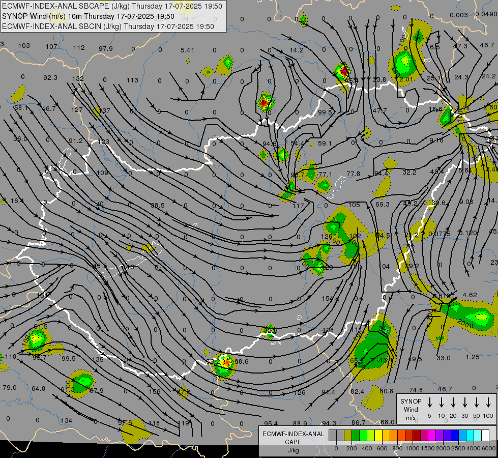Click the J/kg unit label in the legend
Viewport: 498px width, 458px height.
293,450
